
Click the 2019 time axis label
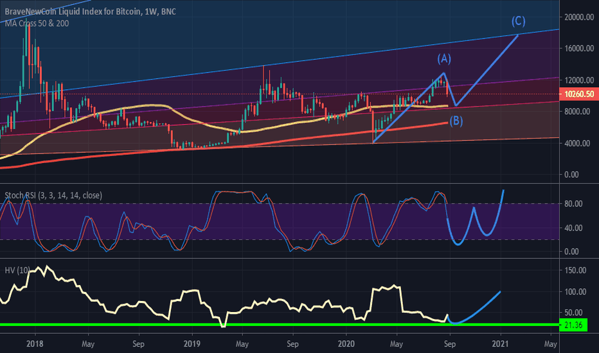192,344
